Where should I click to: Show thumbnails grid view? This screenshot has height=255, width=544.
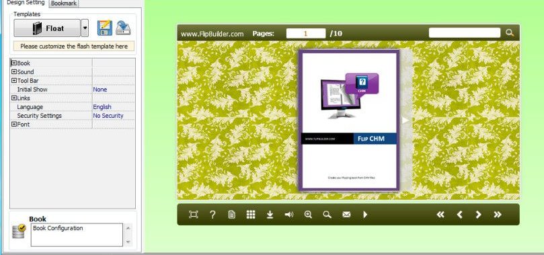pyautogui.click(x=251, y=215)
